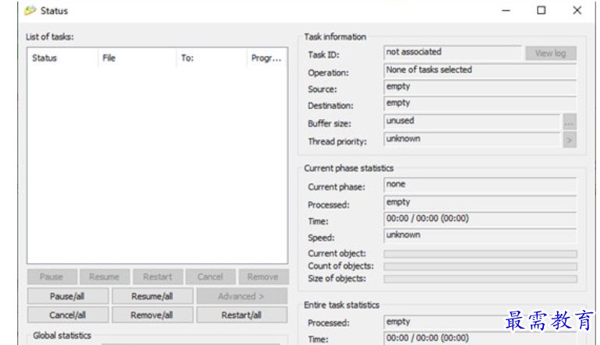
Task: Click the Cancel/all button
Action: (x=68, y=315)
